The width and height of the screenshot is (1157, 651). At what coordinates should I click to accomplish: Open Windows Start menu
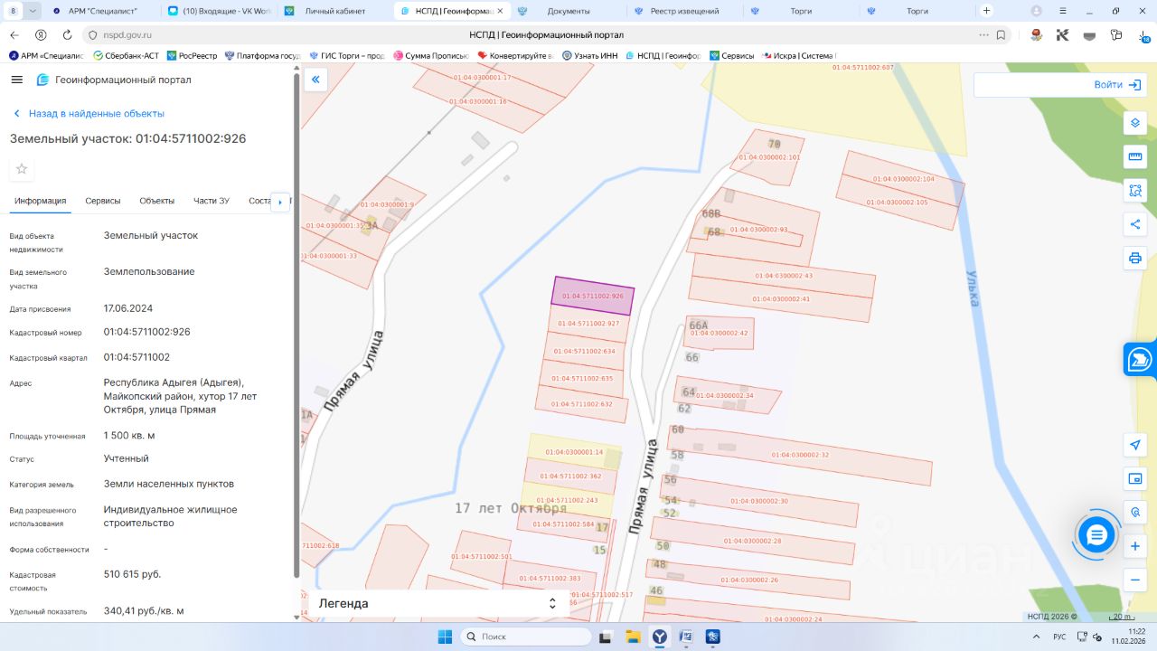tap(445, 637)
